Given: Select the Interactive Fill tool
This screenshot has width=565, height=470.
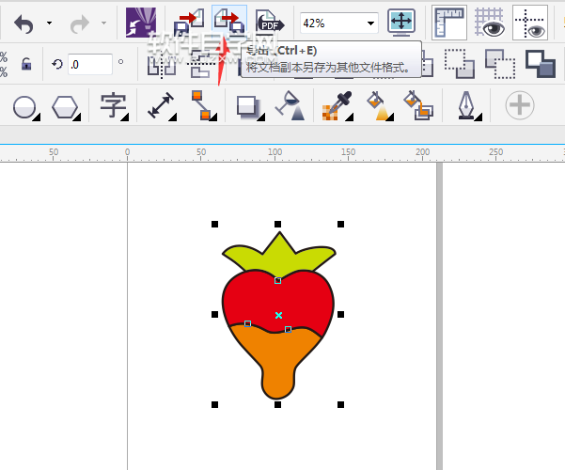Looking at the screenshot, I should pyautogui.click(x=378, y=105).
